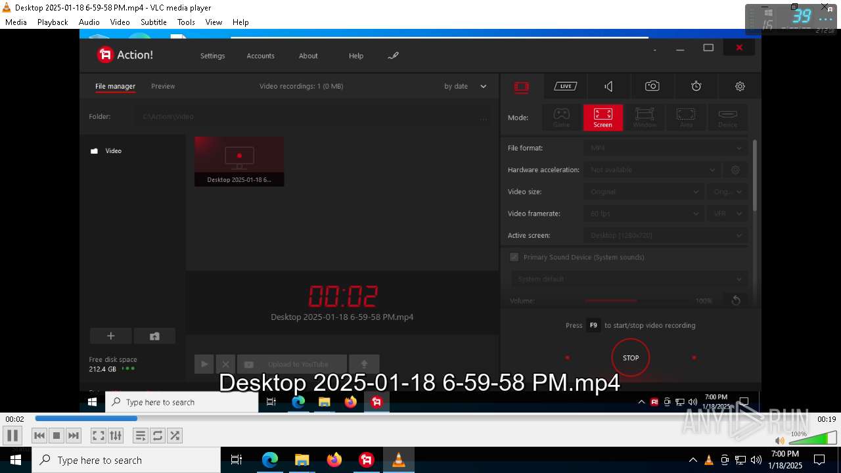Open the audio recording tab
Viewport: 841px width, 473px height.
[x=608, y=86]
